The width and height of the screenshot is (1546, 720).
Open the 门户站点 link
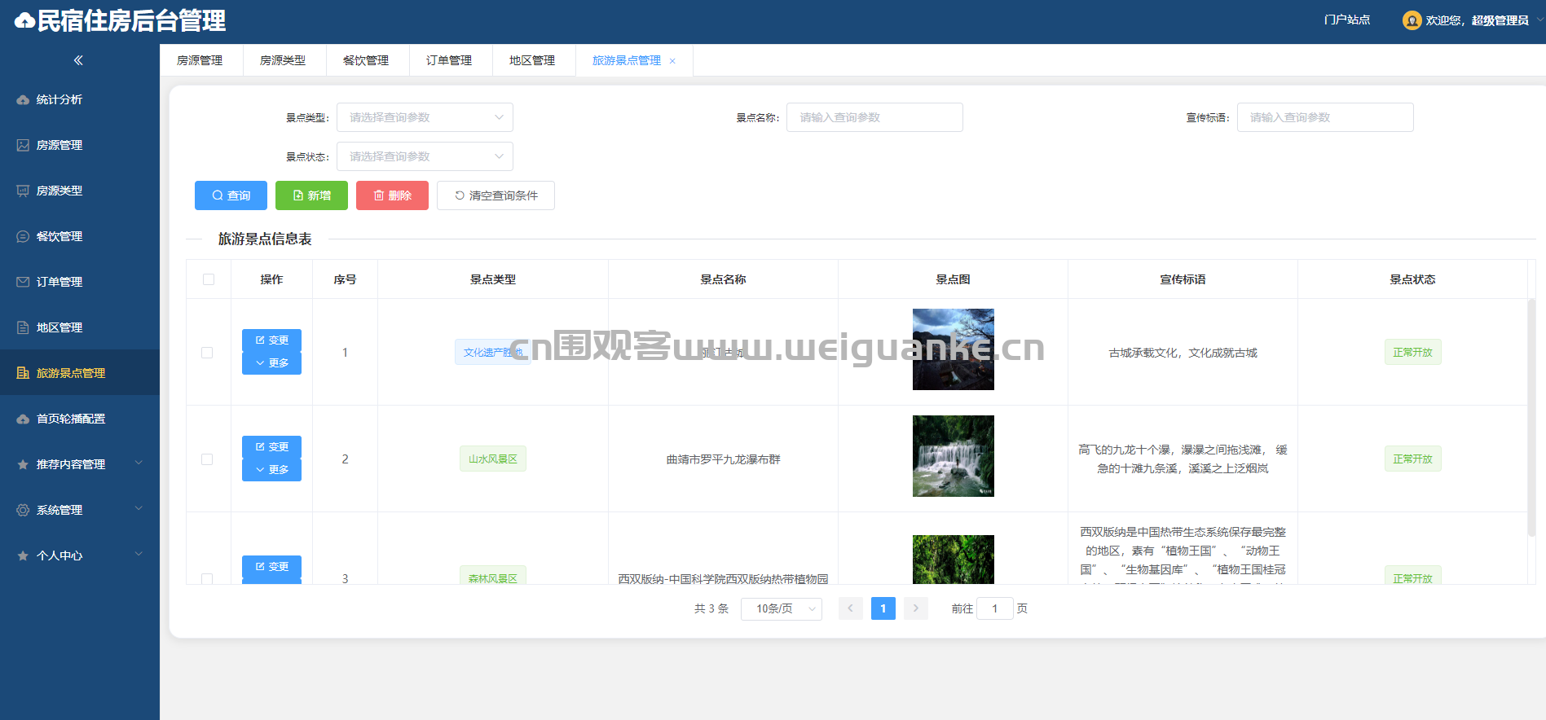tap(1346, 20)
